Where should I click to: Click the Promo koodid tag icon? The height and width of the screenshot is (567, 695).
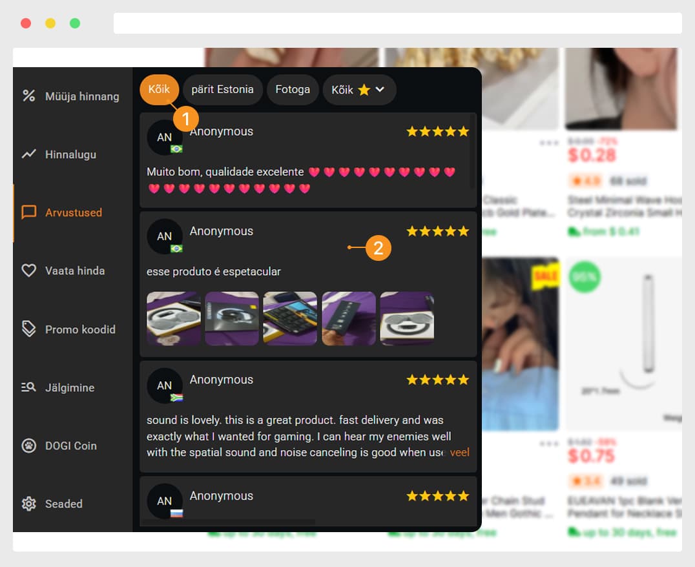29,329
